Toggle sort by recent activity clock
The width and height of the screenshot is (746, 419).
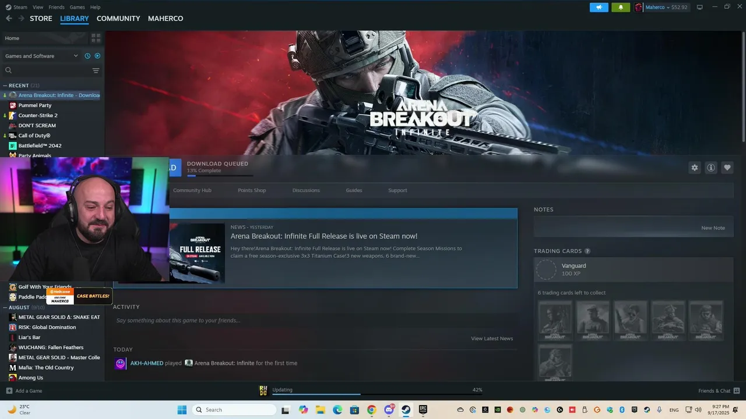click(87, 56)
